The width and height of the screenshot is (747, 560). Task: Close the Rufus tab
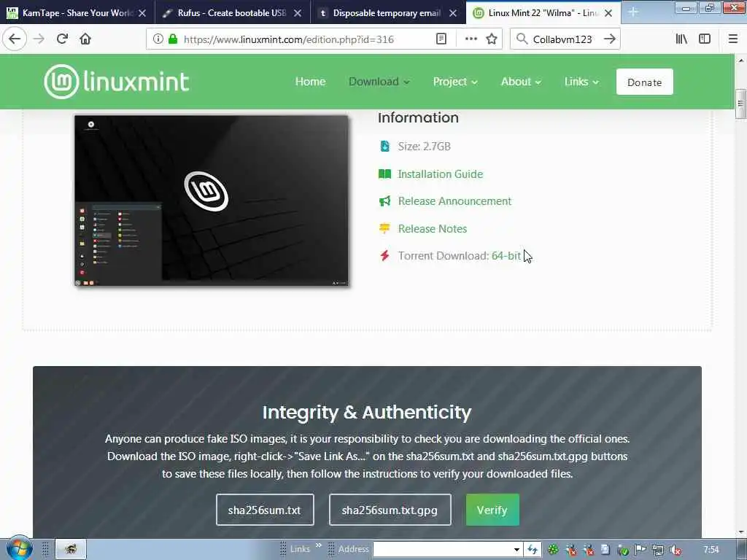(x=298, y=13)
